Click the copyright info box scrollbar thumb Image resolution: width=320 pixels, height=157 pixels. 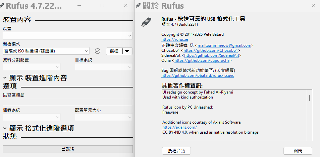pyautogui.click(x=310, y=98)
